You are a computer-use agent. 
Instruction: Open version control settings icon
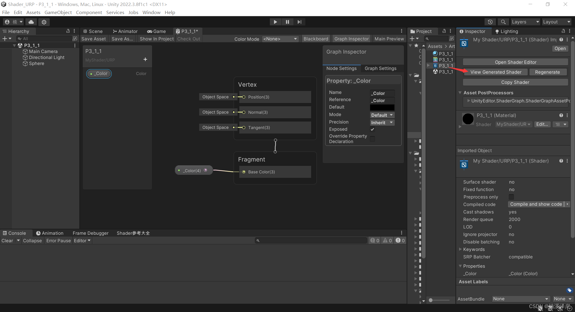44,22
